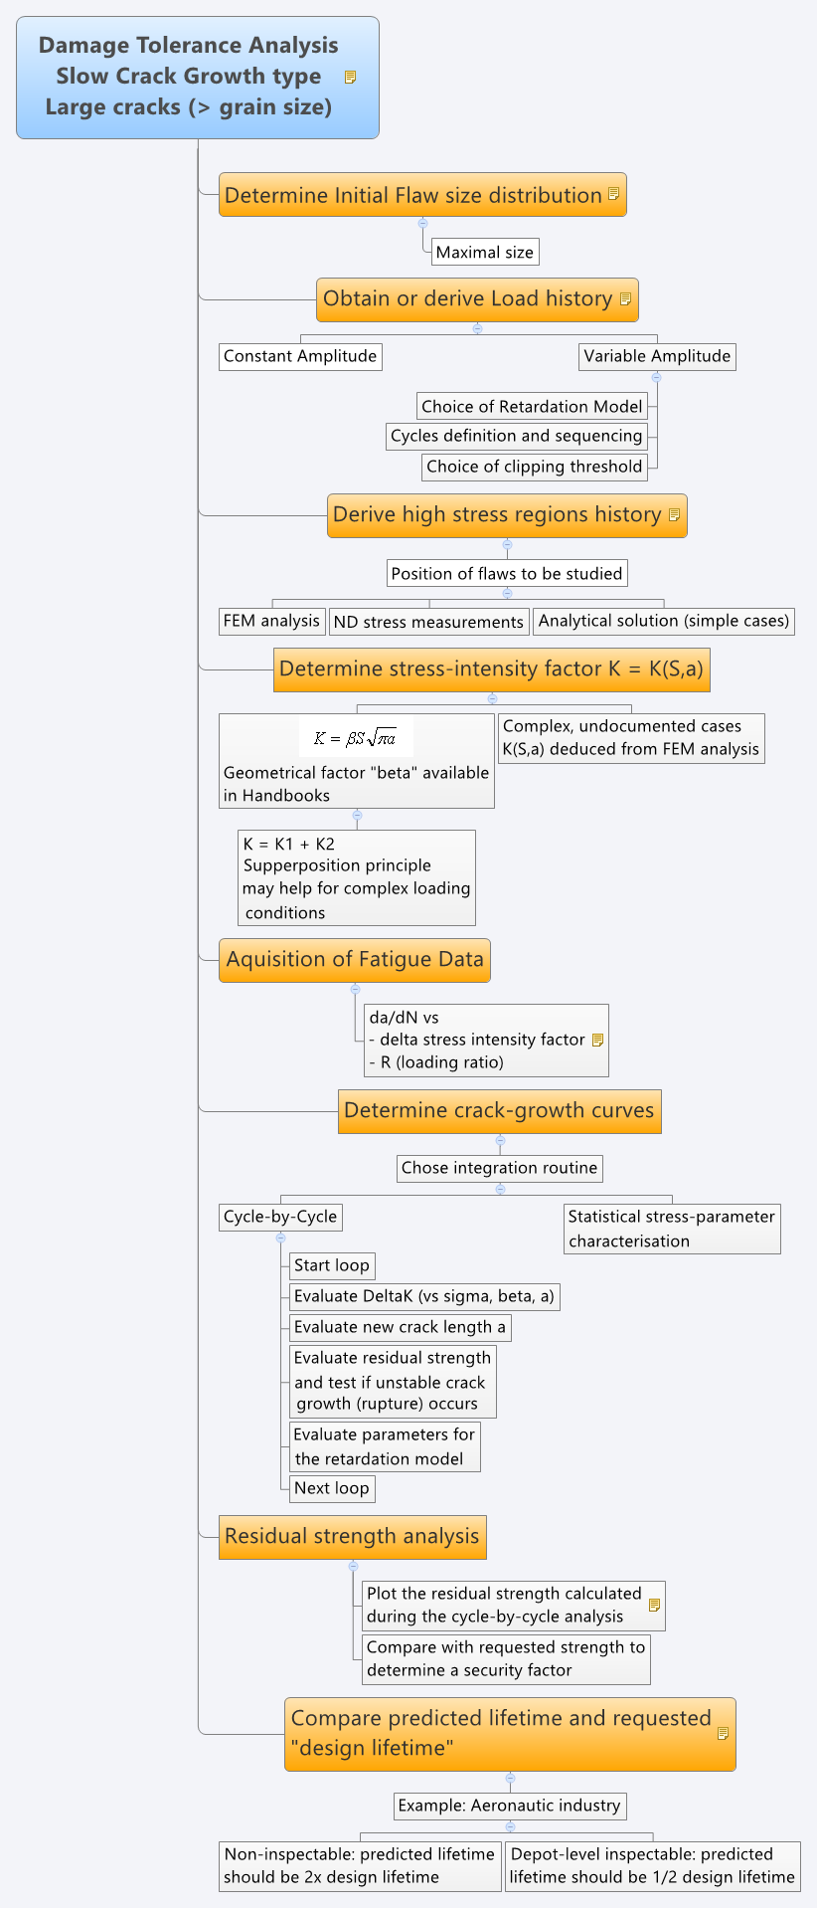817x1908 pixels.
Task: Open the note icon on the root topic
Action: click(350, 77)
